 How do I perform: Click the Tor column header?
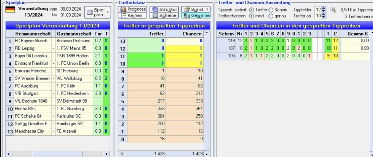pos(98,34)
